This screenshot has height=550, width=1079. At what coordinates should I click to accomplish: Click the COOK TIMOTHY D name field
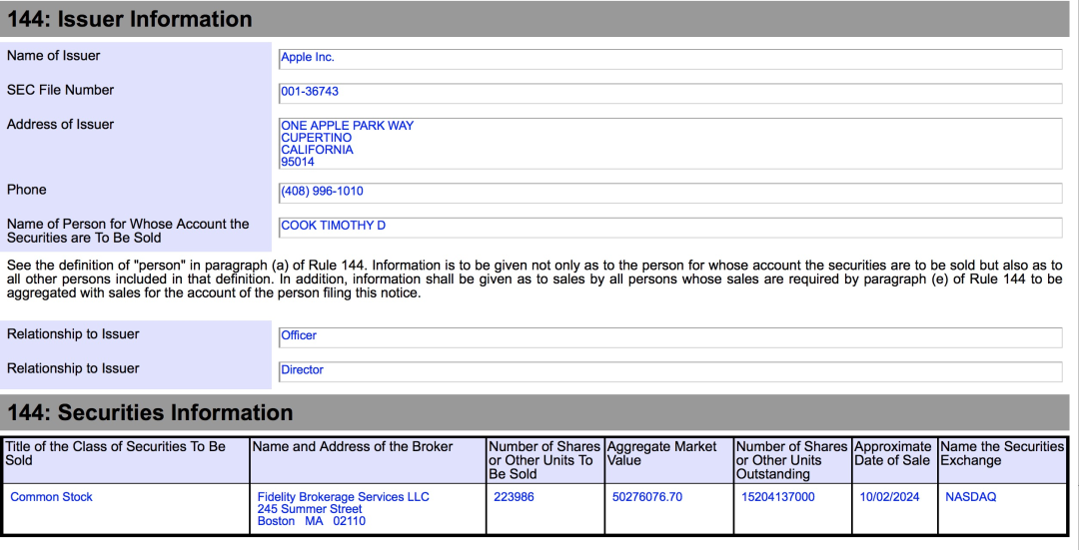point(670,227)
